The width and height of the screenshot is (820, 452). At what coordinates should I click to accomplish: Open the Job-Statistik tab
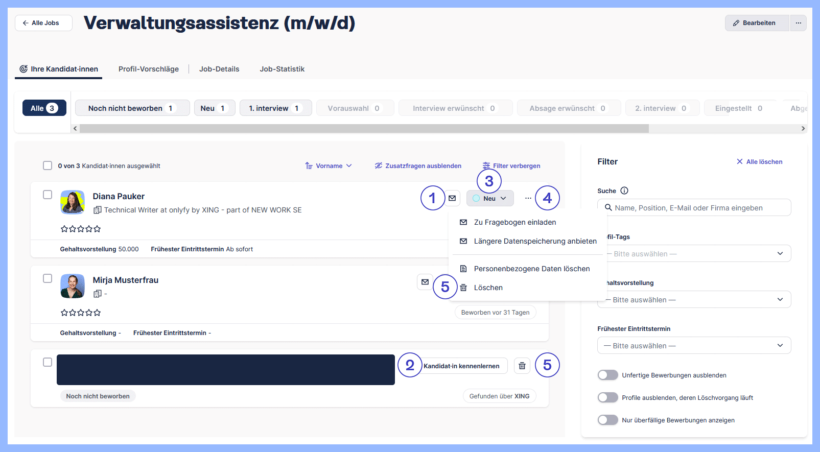[x=282, y=69]
